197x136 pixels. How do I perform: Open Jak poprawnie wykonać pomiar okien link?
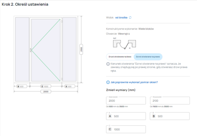point(134,82)
